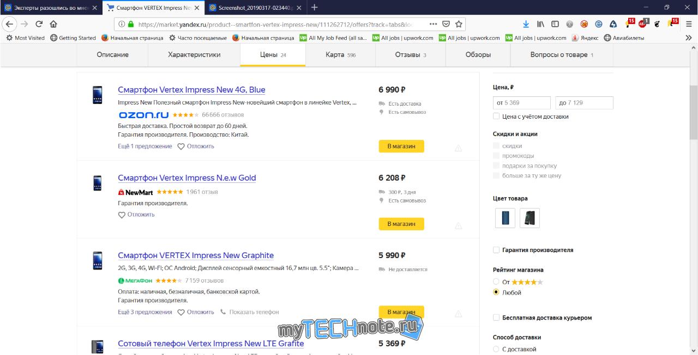Click В магазин for the 6 990 ₽ offer
This screenshot has height=355, width=698.
pos(401,146)
